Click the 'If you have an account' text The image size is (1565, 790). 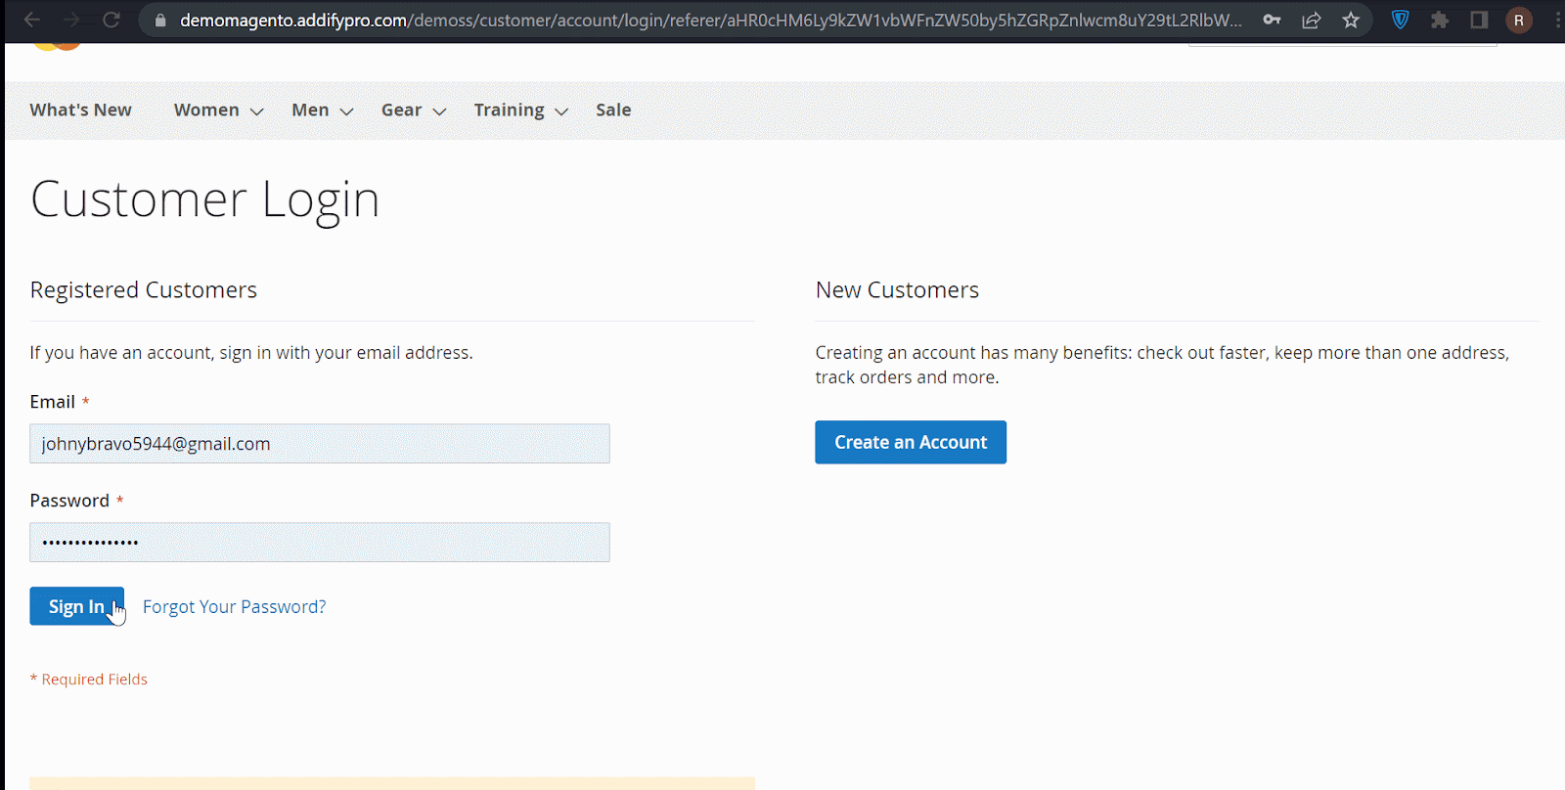pos(251,353)
